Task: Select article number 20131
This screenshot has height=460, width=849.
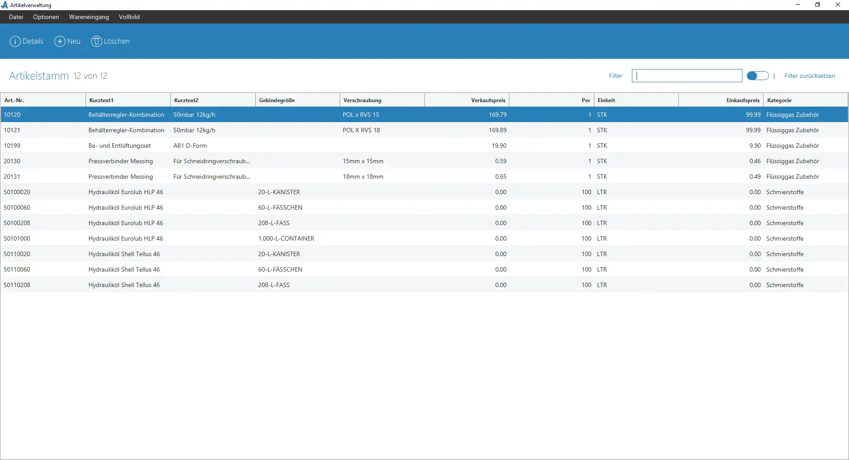Action: pos(12,176)
